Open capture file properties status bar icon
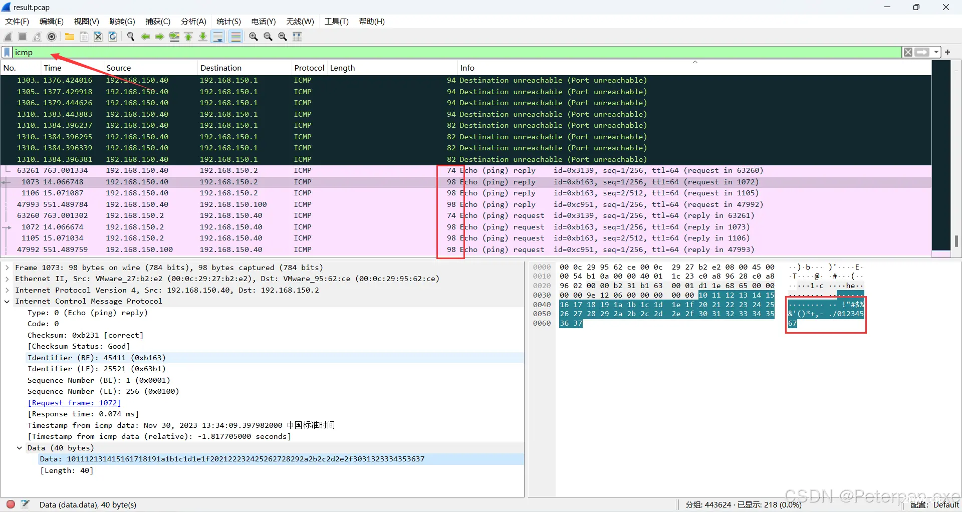 tap(25, 504)
